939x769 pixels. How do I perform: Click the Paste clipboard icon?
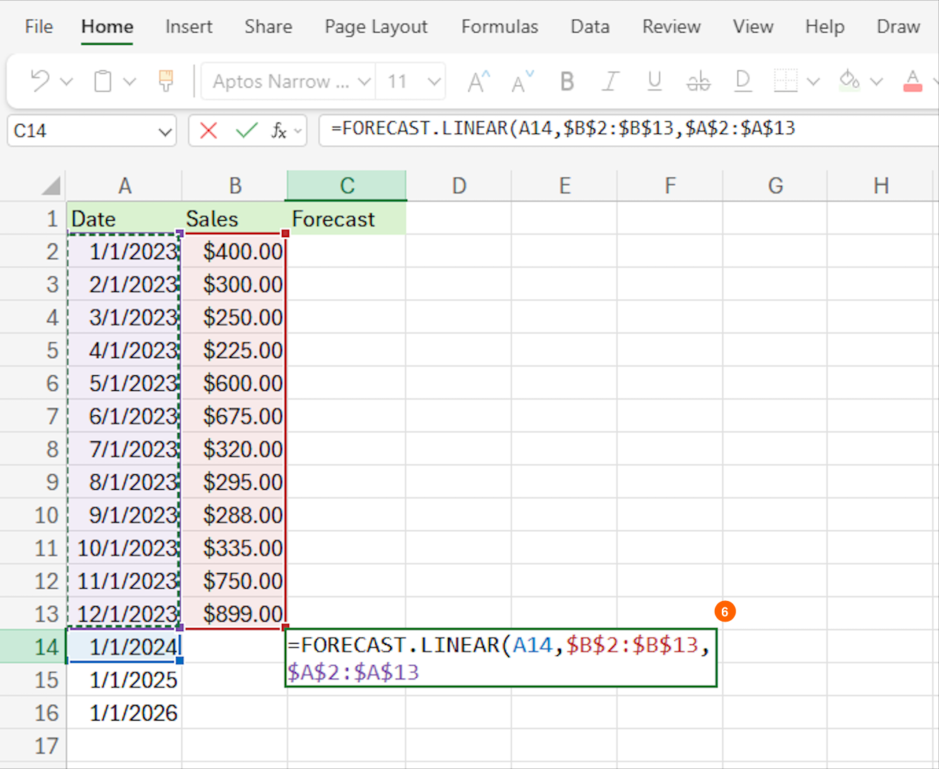pyautogui.click(x=103, y=81)
